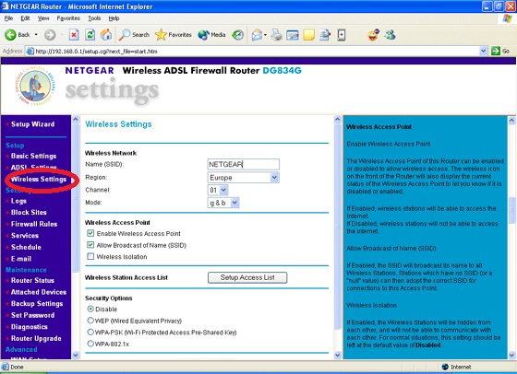The width and height of the screenshot is (517, 374).
Task: Enable the Wireless Isolation checkbox
Action: click(90, 256)
